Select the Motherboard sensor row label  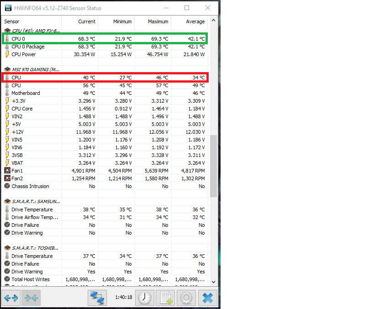(x=26, y=93)
